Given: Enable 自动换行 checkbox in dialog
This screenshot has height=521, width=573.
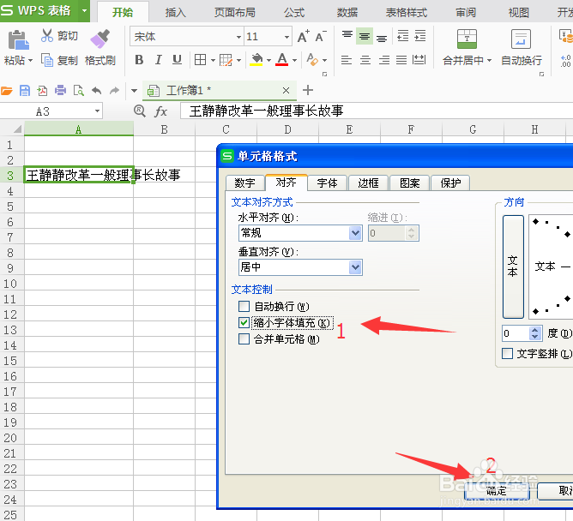Looking at the screenshot, I should click(244, 306).
